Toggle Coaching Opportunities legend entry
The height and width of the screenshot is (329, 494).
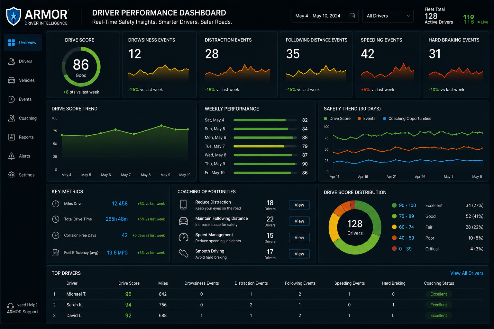click(x=407, y=119)
